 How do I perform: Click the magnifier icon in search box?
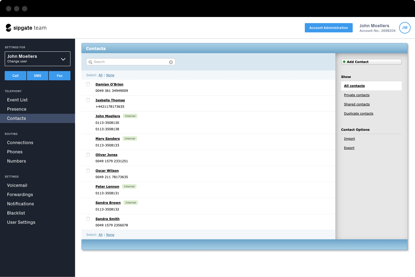[x=90, y=62]
